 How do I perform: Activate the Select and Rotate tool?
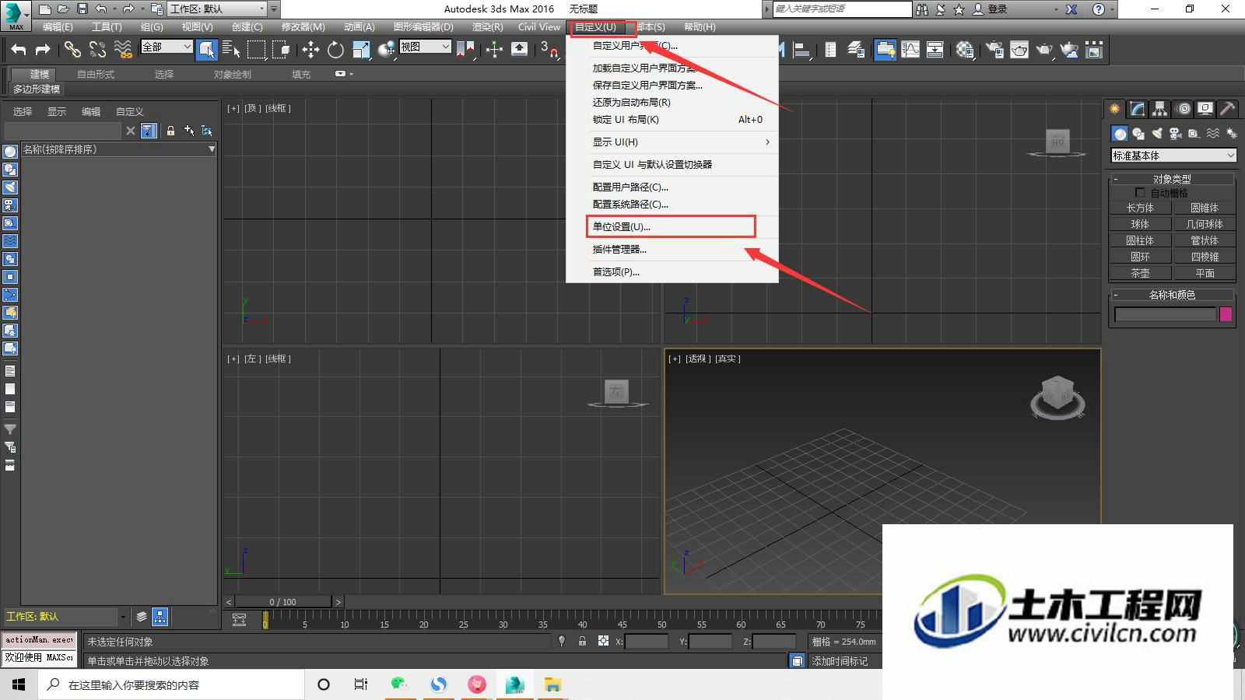[x=335, y=50]
